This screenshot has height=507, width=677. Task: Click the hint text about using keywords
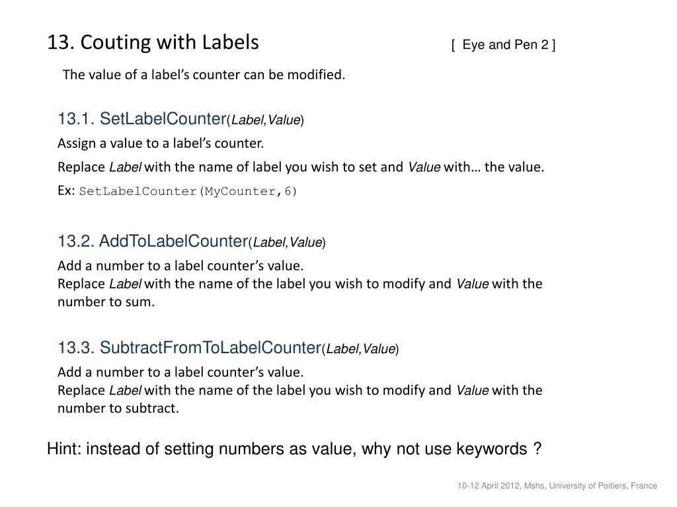click(294, 449)
